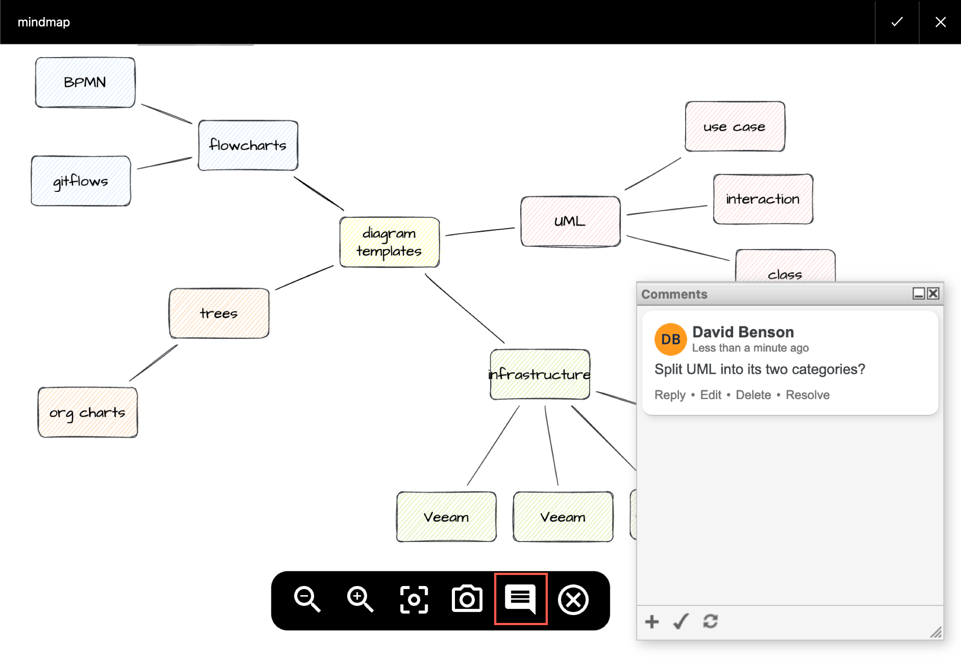The height and width of the screenshot is (659, 961).
Task: Show resolved comments via the checkmark icon
Action: 681,622
